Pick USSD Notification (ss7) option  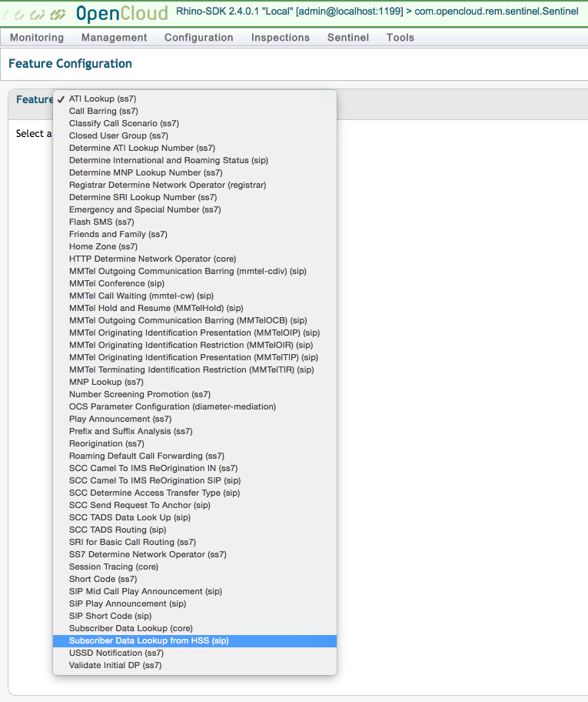coord(116,653)
